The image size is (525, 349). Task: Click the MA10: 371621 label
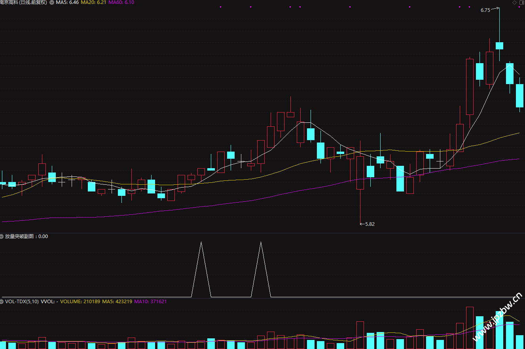(x=151, y=301)
